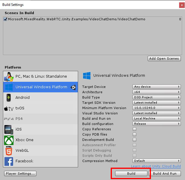Viewport: 185px width, 180px height.
Task: Toggle the Script Debugging checkbox
Action: 134,150
